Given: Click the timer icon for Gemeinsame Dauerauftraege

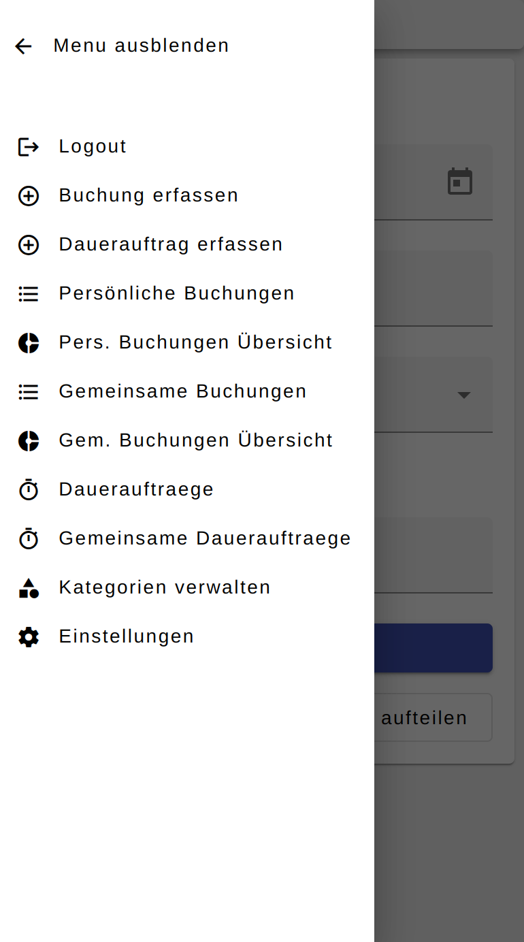Looking at the screenshot, I should click(28, 538).
